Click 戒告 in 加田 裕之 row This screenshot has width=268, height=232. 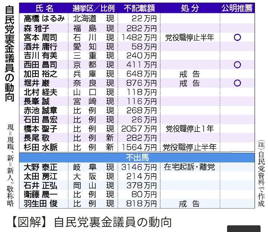(189, 74)
